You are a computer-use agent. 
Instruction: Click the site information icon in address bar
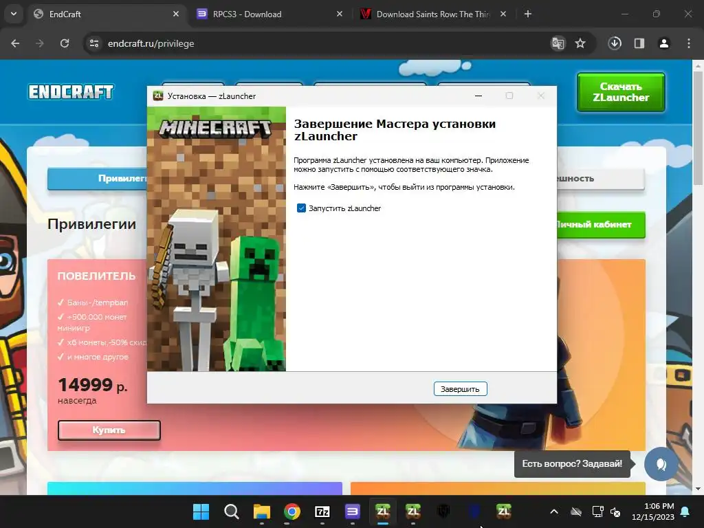(x=94, y=43)
